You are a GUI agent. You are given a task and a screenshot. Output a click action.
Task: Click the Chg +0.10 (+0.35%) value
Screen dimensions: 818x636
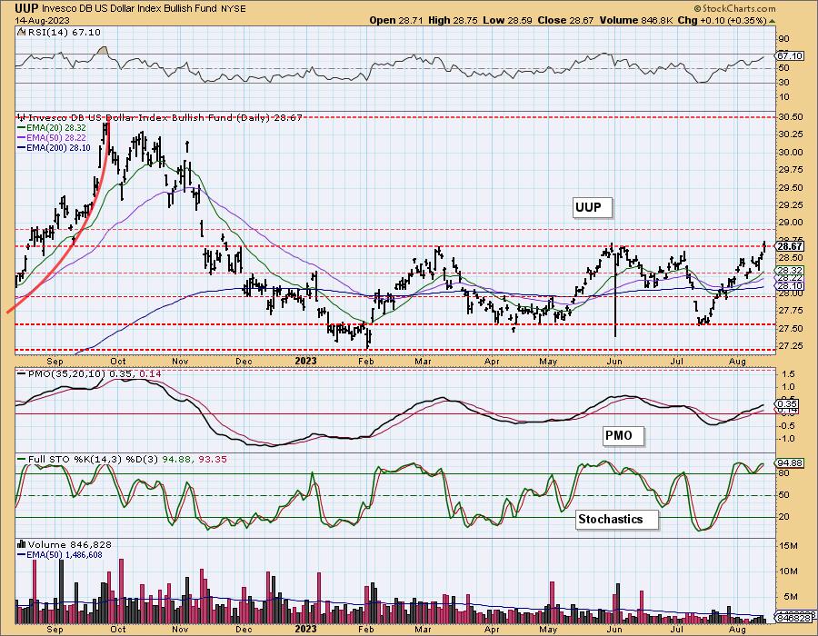[722, 20]
